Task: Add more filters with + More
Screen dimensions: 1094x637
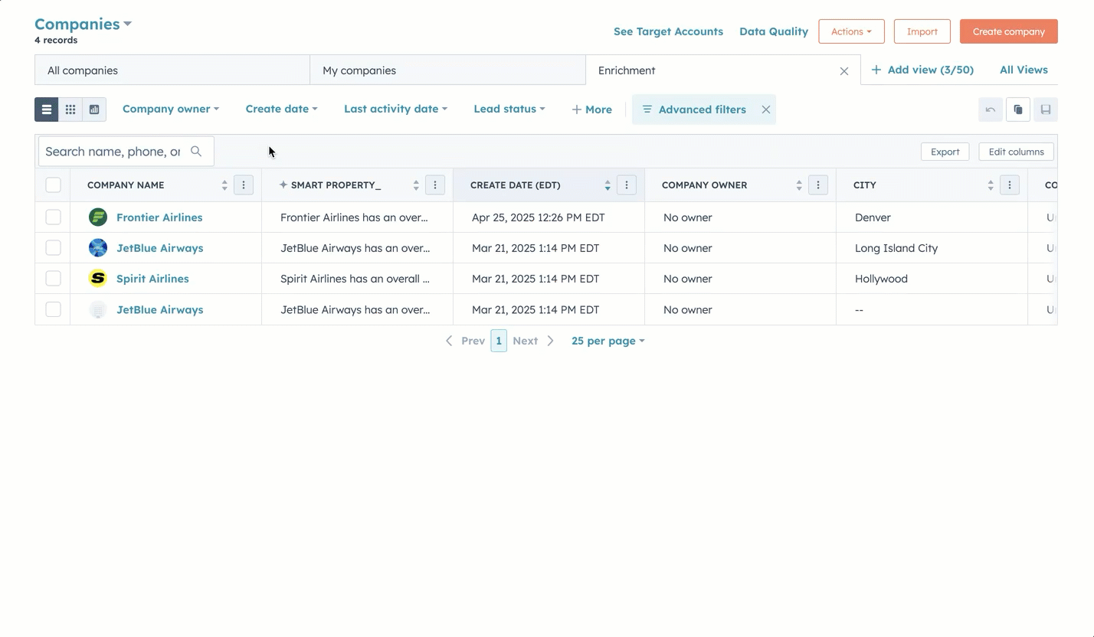Action: [x=591, y=109]
